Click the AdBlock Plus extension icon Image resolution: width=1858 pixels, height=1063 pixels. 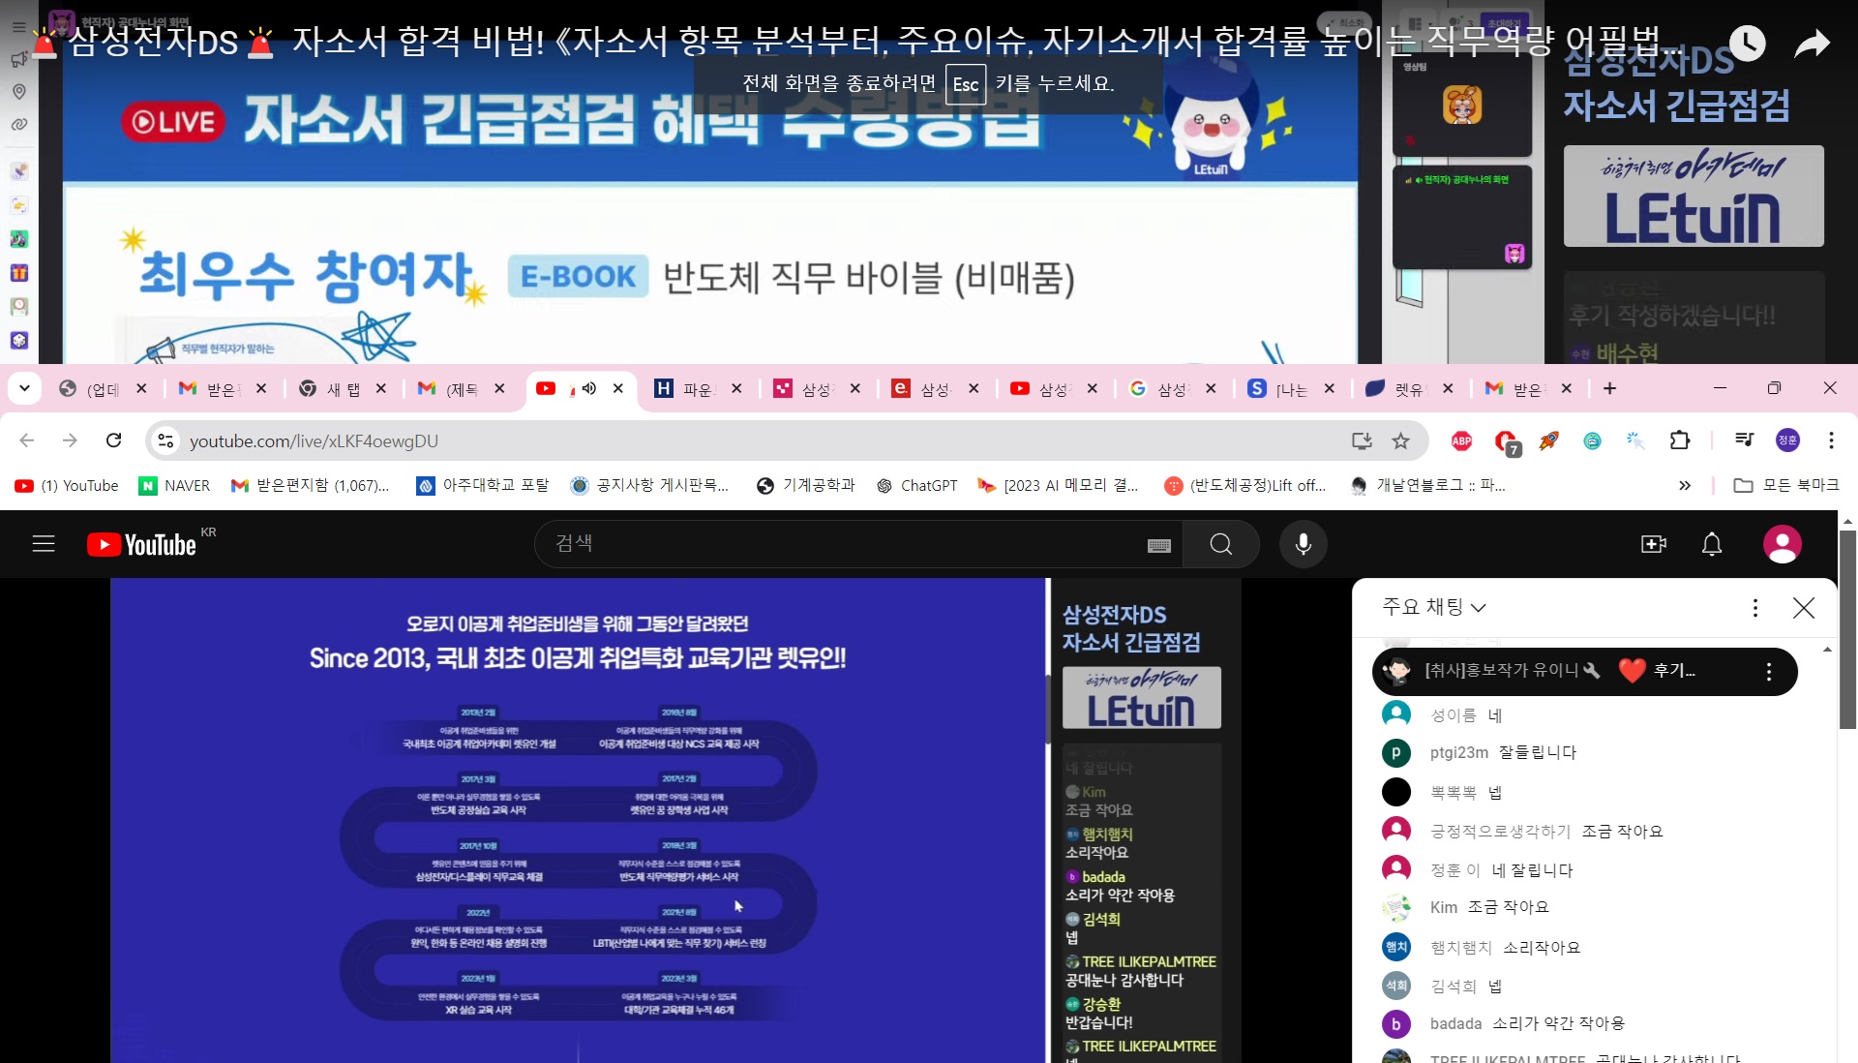click(1461, 441)
